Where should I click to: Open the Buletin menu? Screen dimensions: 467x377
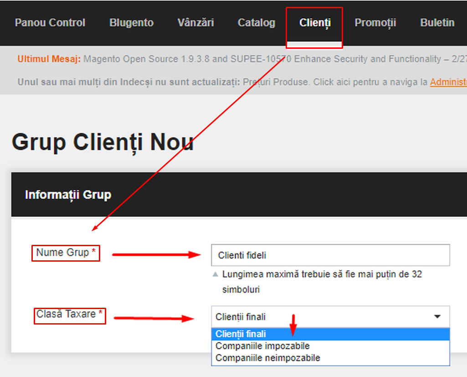pos(437,23)
